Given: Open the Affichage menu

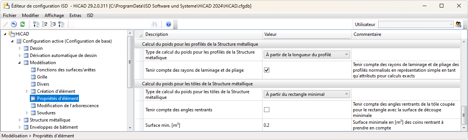Looking at the screenshot, I should tap(54, 15).
